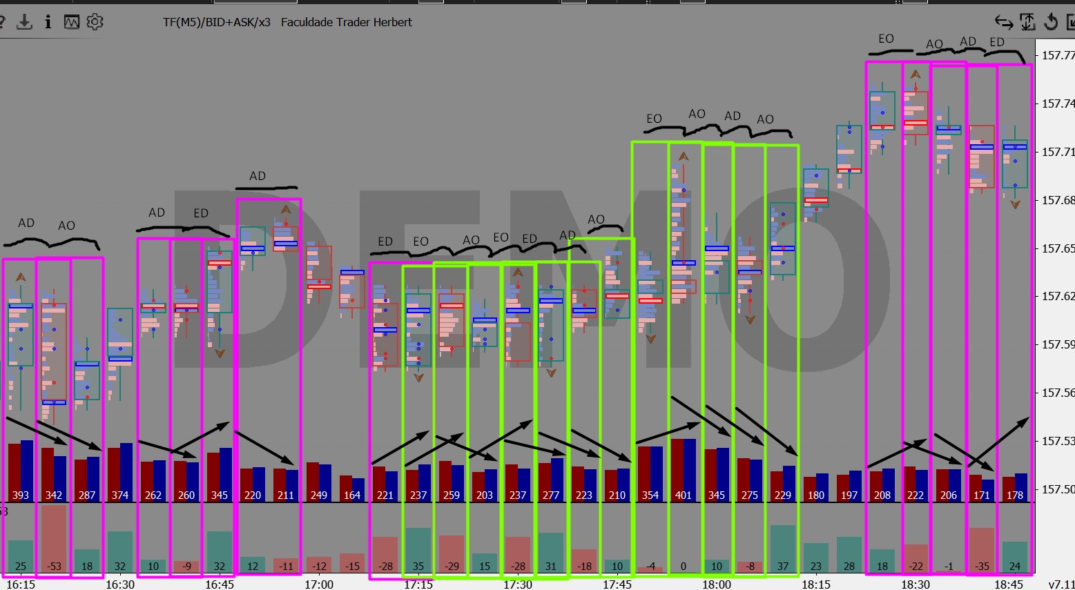Select the 17:30 time axis label
The width and height of the screenshot is (1075, 590).
point(518,584)
